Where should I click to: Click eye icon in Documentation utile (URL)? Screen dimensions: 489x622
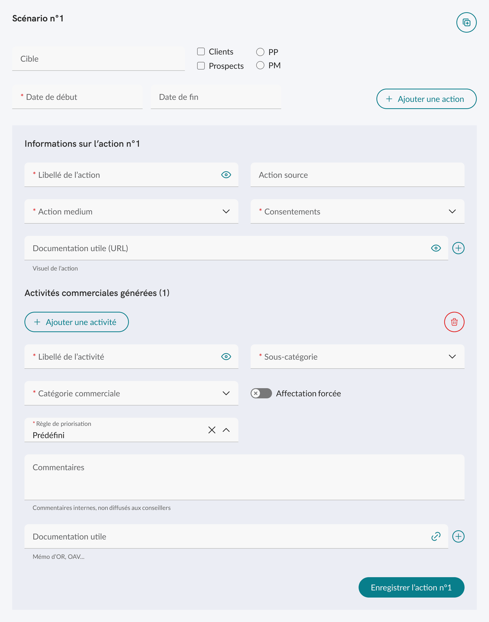coord(436,248)
